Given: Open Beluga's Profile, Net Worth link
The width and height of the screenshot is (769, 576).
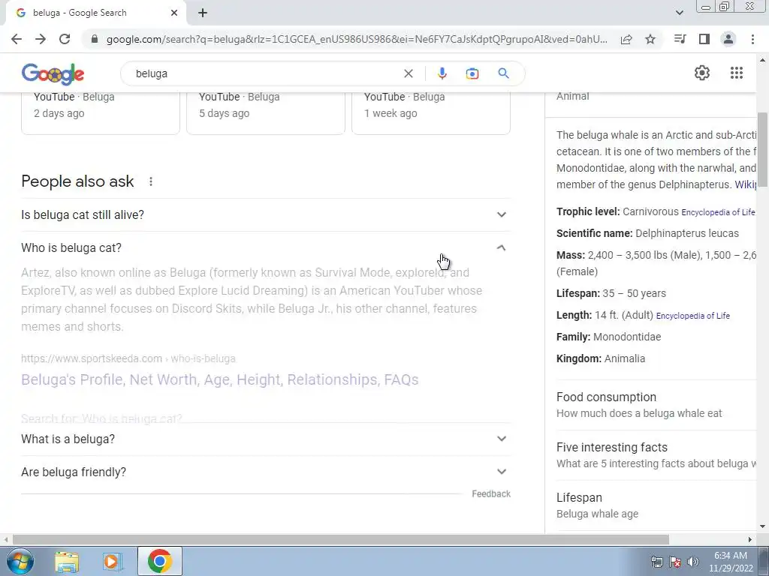Looking at the screenshot, I should click(x=220, y=379).
